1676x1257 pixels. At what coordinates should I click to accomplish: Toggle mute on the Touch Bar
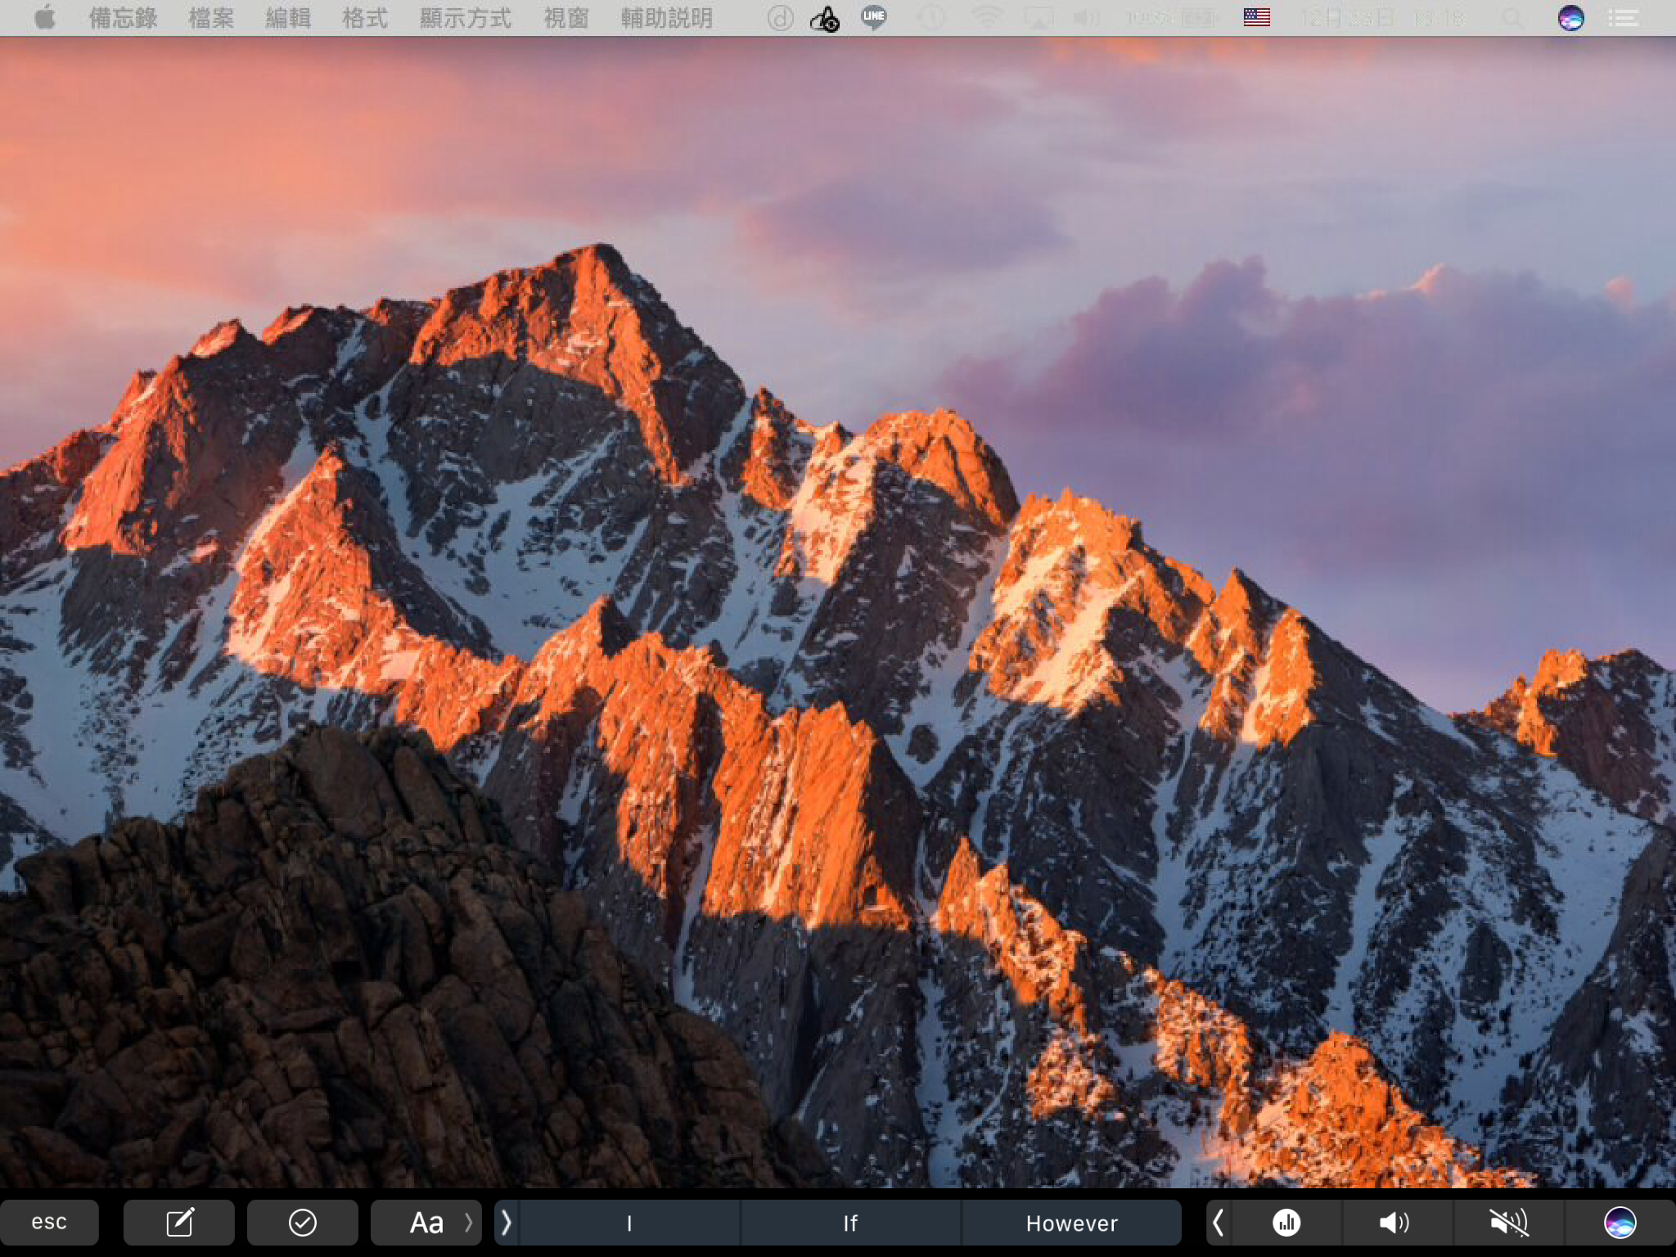tap(1508, 1223)
